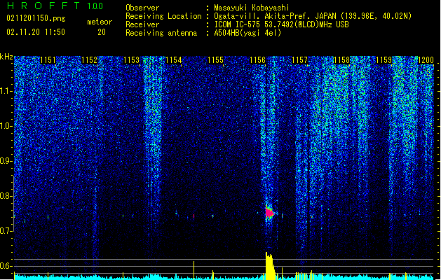441x280 pixels.
Task: Select the filename 0211201150.png
Action: click(x=36, y=18)
